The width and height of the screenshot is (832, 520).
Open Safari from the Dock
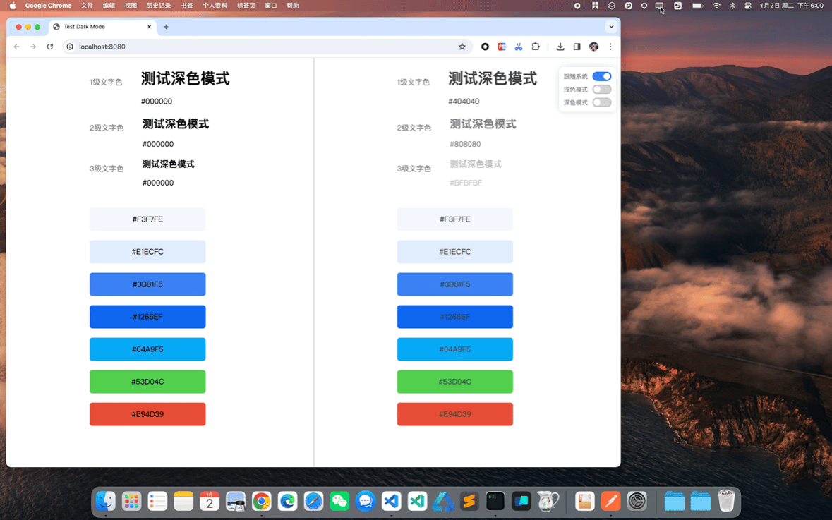[313, 501]
